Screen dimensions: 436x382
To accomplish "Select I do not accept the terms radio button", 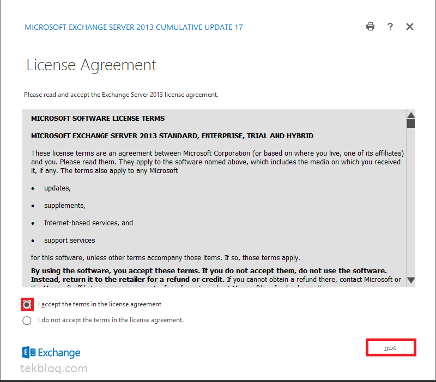I will click(27, 321).
